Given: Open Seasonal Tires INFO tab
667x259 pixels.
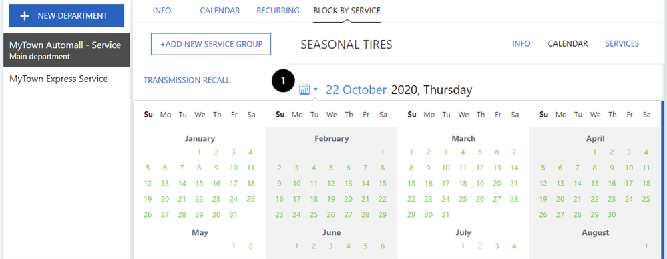Looking at the screenshot, I should click(x=521, y=43).
